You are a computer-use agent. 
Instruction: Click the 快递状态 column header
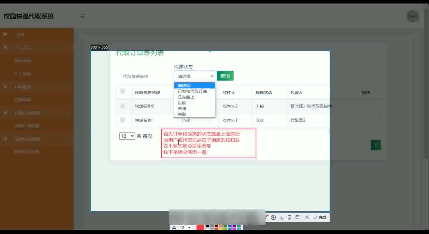(264, 93)
